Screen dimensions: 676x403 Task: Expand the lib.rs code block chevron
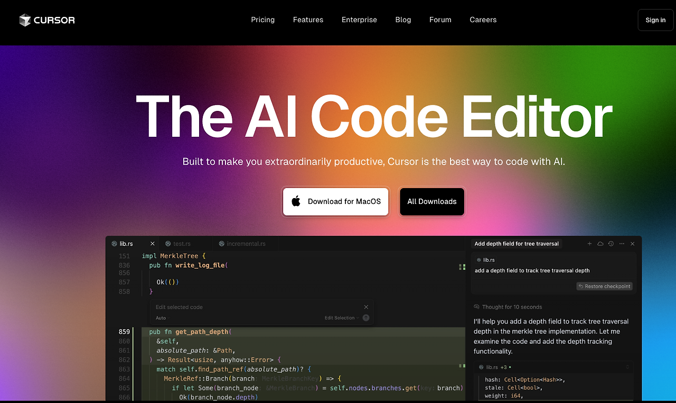(x=627, y=367)
